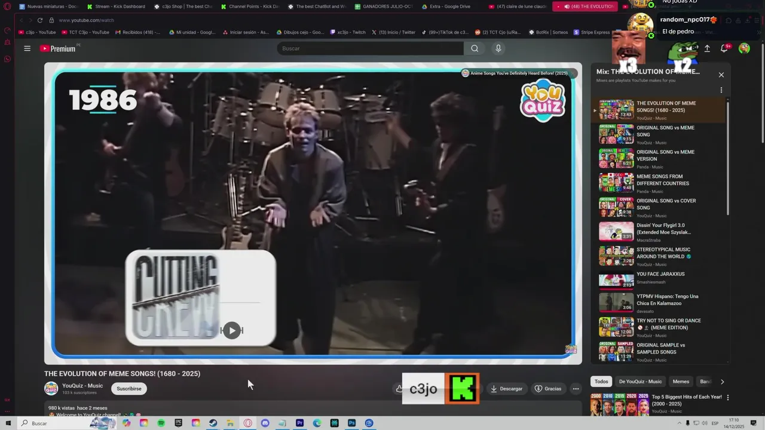This screenshot has height=430, width=765.
Task: Open WhatsApp in the Opera sidebar
Action: click(x=7, y=59)
